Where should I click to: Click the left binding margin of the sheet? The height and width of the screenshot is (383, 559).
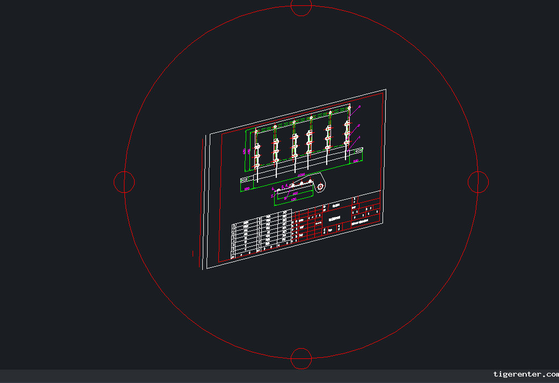coord(205,204)
